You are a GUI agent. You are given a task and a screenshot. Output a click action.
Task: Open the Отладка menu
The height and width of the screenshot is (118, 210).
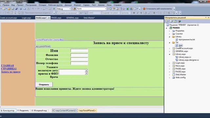pos(42,5)
